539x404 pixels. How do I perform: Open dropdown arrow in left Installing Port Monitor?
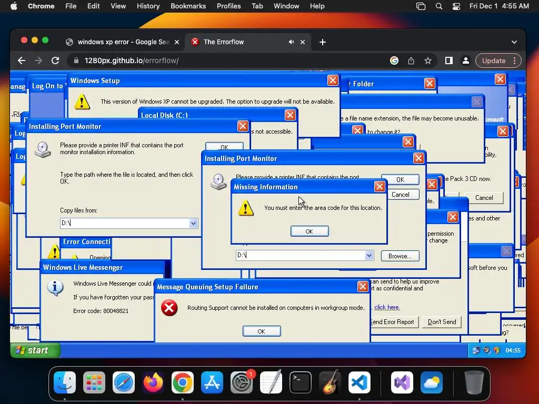tap(193, 223)
